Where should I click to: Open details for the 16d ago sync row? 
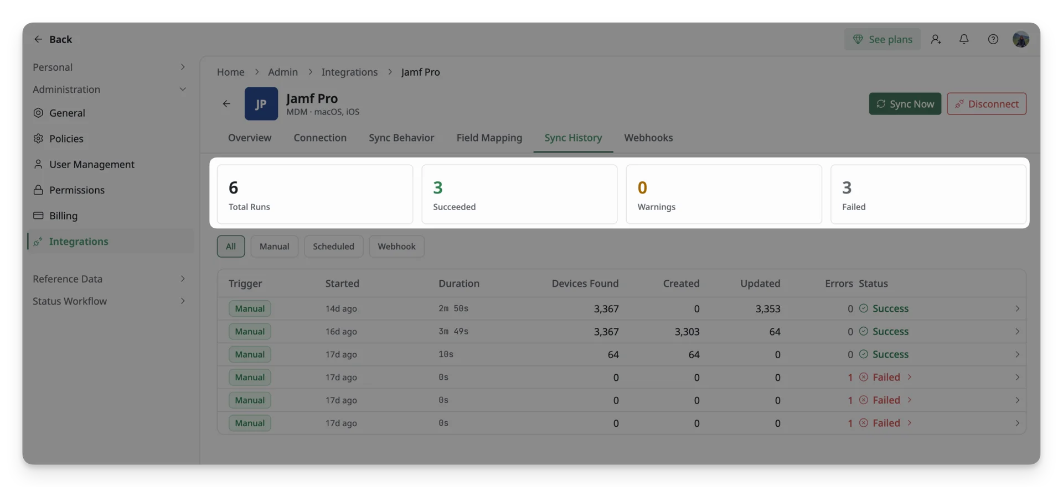point(621,332)
